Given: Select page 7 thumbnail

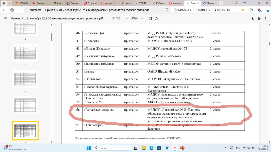Looking at the screenshot, I should tap(25, 105).
